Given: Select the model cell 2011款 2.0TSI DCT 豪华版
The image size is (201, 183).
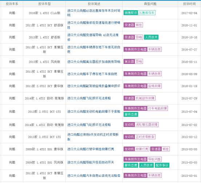Looking at the screenshot, I should tap(44, 86).
